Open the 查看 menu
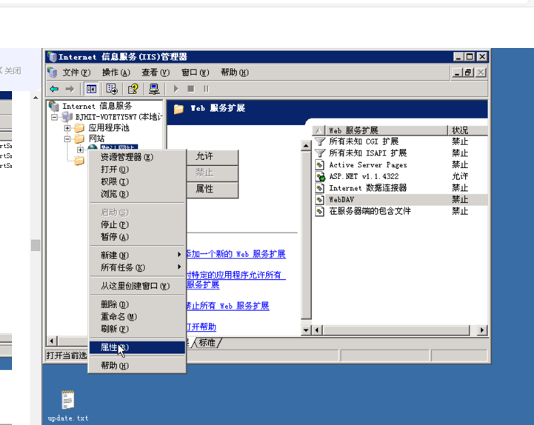This screenshot has height=425, width=534. [156, 73]
